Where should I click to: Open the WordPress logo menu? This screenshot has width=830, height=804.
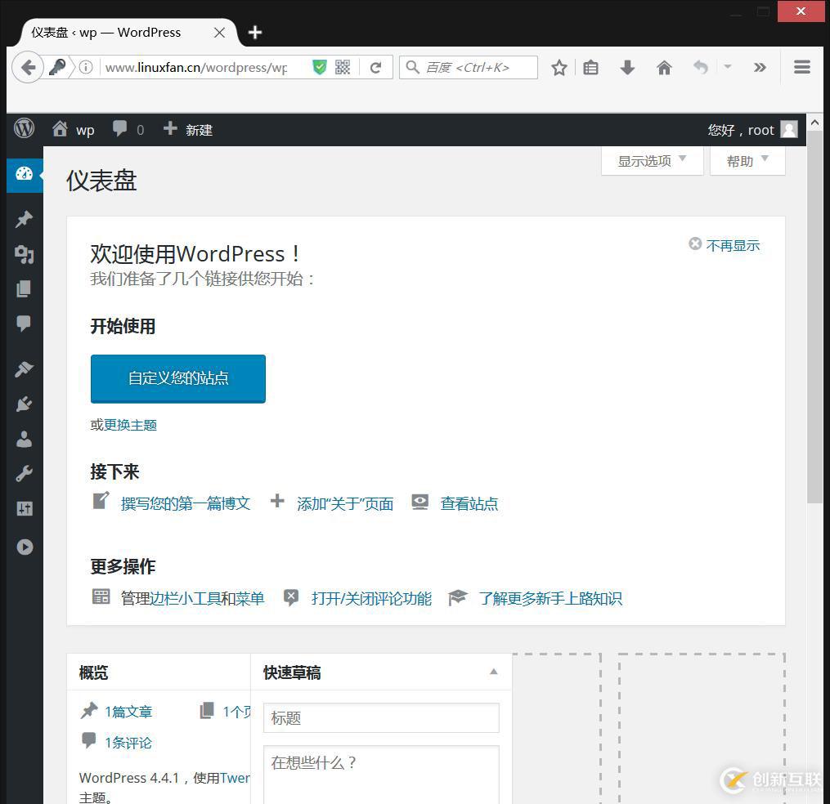click(24, 128)
